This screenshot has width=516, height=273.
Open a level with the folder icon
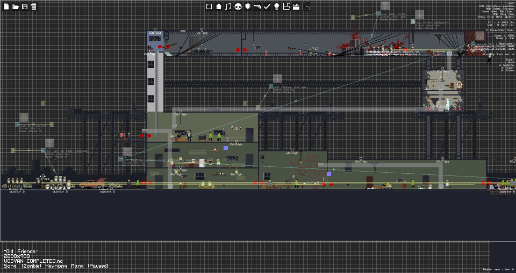16,6
